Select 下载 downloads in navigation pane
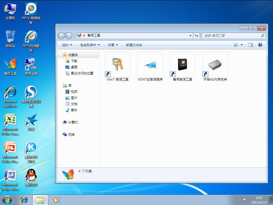 tap(72, 61)
